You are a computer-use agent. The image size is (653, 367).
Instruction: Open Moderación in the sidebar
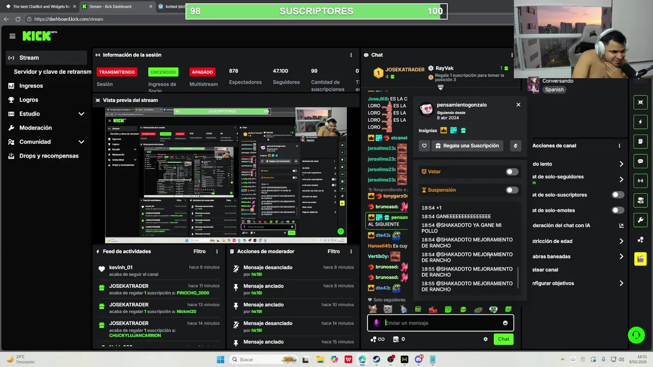point(36,128)
